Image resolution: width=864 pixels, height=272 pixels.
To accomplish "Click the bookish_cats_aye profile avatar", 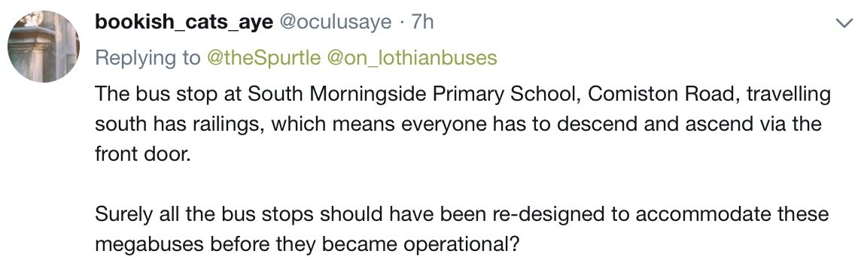I will (x=44, y=47).
